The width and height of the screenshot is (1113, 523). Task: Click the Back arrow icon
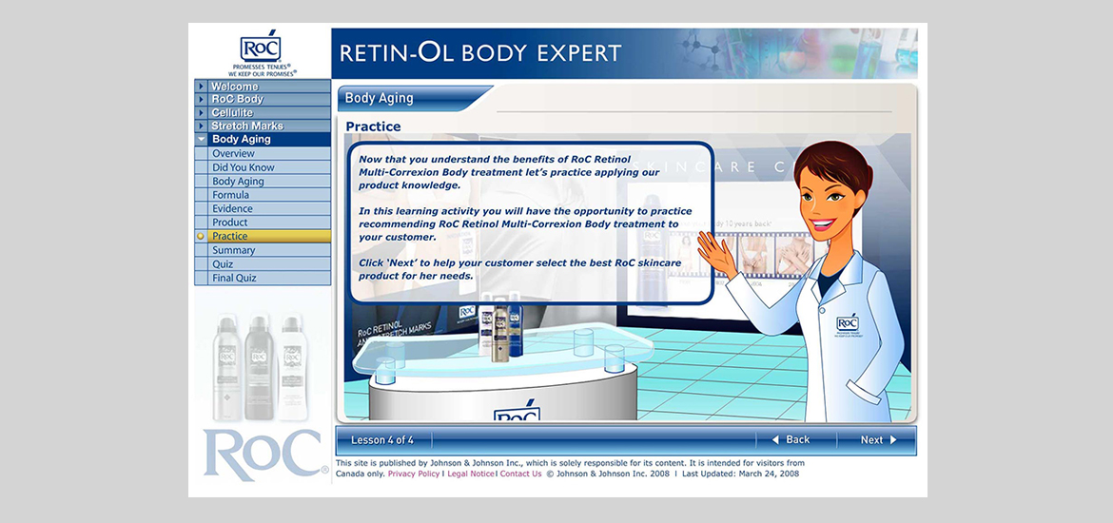point(775,440)
